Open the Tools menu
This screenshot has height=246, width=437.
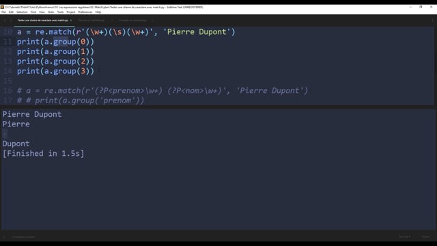(60, 12)
